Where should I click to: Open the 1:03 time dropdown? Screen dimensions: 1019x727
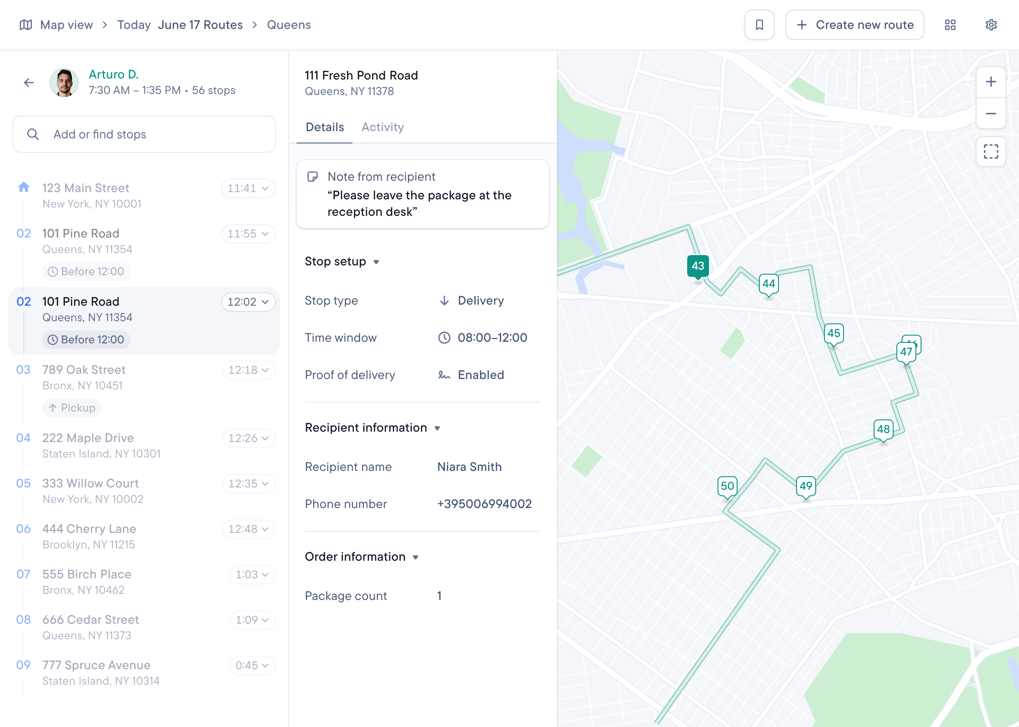[x=252, y=575]
